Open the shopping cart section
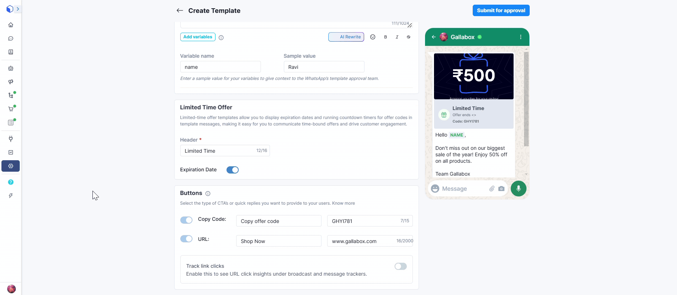The height and width of the screenshot is (295, 677). (11, 109)
